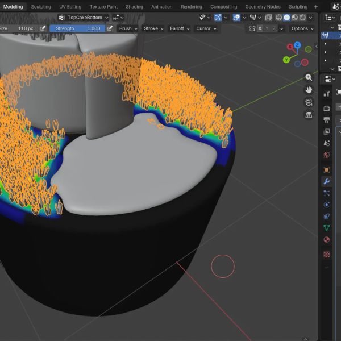Screen dimensions: 341x341
Task: Toggle viewport gizmos visibility button
Action: point(218,18)
